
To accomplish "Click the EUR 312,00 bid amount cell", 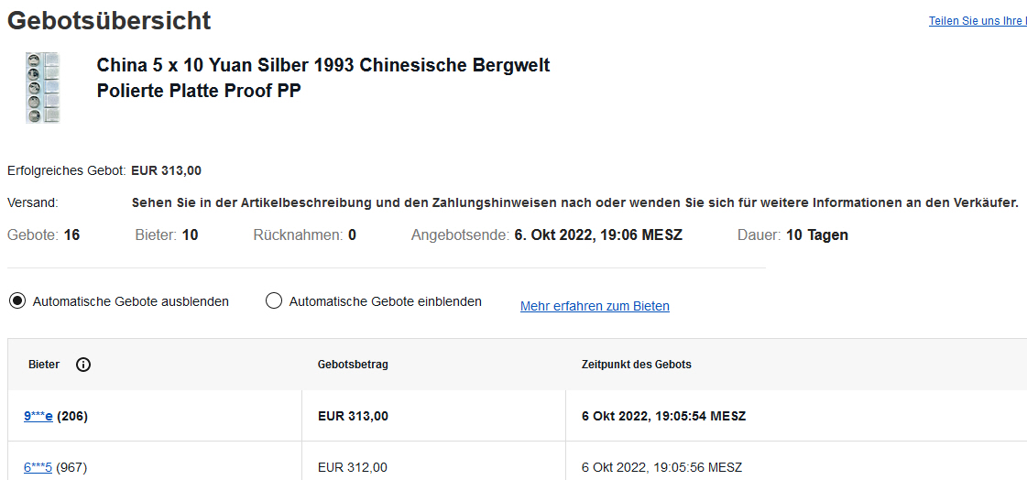I will (x=353, y=467).
